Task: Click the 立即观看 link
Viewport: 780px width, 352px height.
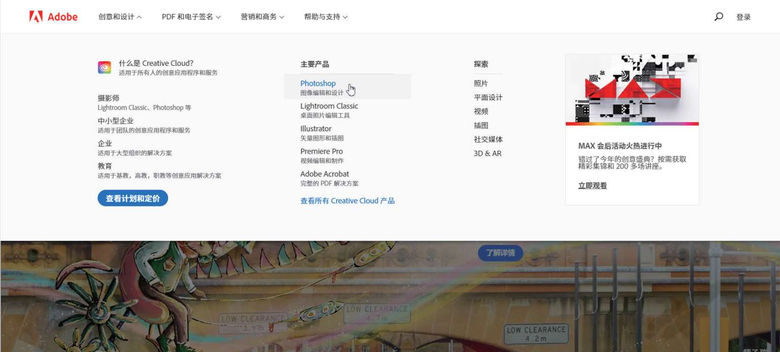Action: click(x=592, y=186)
